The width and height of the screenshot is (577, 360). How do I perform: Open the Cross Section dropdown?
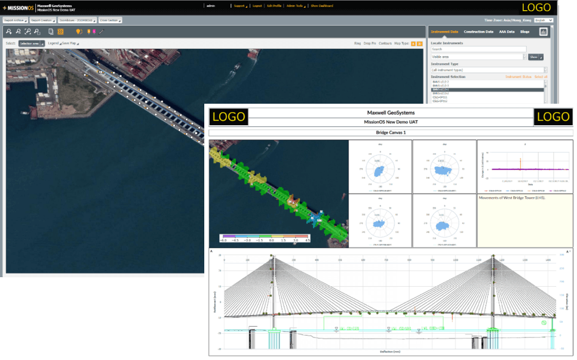(x=111, y=20)
